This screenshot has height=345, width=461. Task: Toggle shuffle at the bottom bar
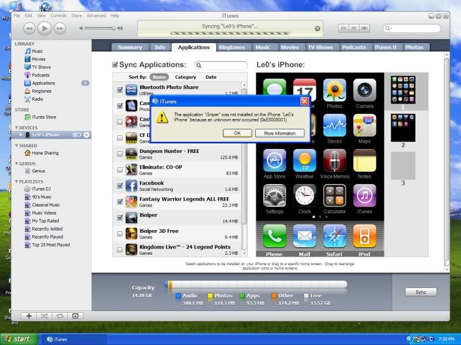[44, 316]
